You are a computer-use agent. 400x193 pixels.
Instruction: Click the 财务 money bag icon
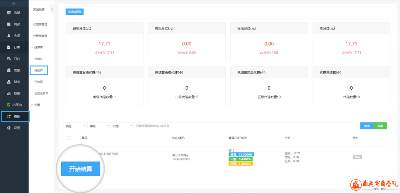[9, 82]
